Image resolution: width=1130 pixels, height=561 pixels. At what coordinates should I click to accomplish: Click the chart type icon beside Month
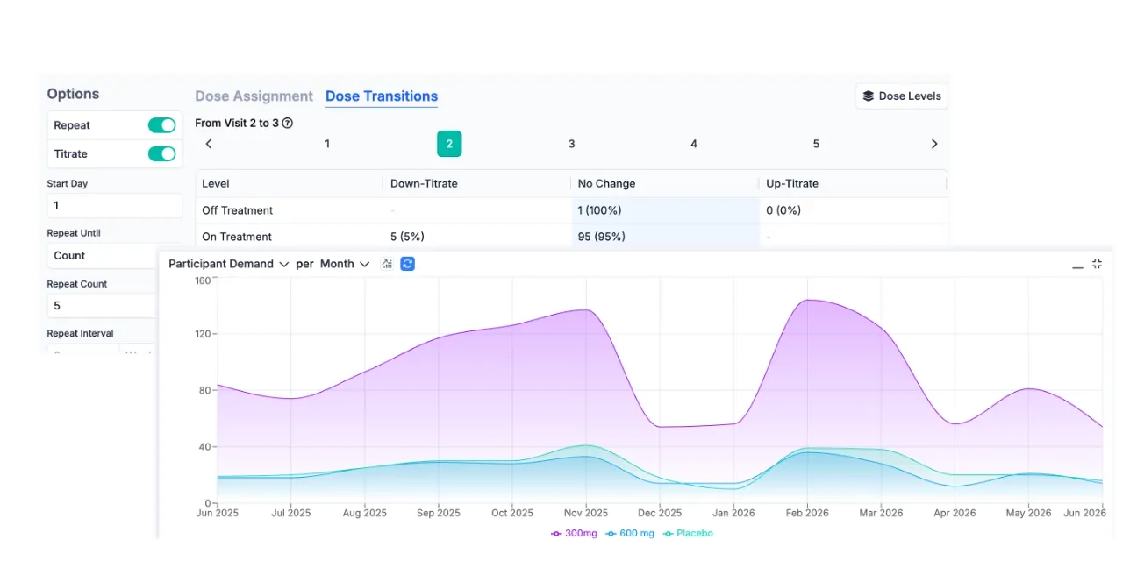point(387,264)
